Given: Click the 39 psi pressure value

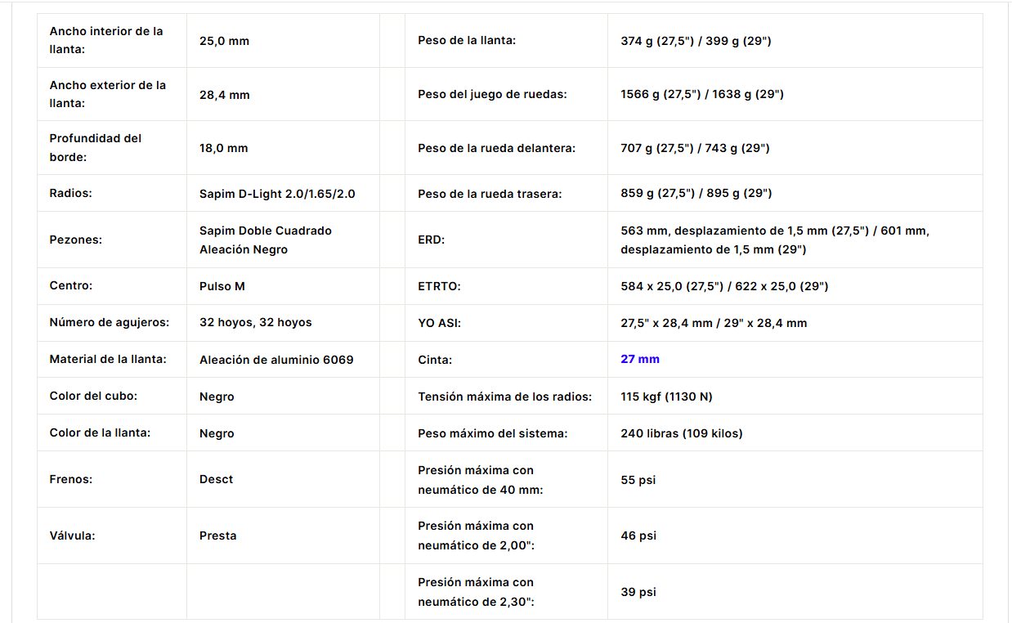Looking at the screenshot, I should pos(638,592).
